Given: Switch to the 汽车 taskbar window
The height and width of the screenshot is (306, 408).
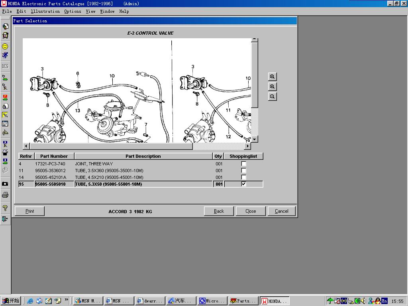Looking at the screenshot, I should (181, 301).
